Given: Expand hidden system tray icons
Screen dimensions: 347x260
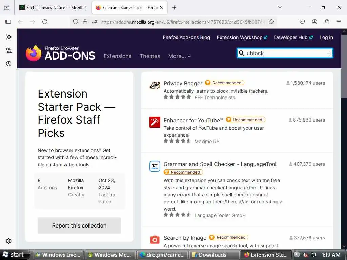Looking at the screenshot, I should 297,255.
